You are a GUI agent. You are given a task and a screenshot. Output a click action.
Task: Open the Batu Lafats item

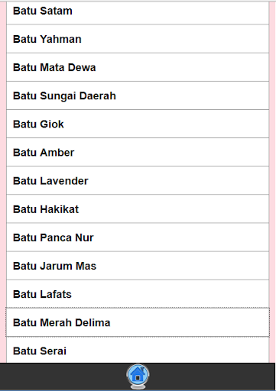pyautogui.click(x=138, y=294)
